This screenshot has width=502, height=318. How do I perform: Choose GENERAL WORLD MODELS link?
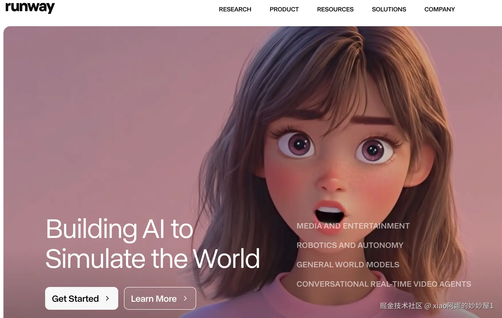pos(348,265)
